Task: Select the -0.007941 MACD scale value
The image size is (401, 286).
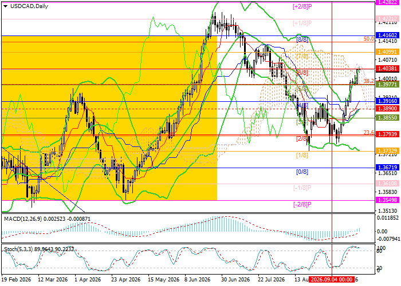Action: pos(388,239)
